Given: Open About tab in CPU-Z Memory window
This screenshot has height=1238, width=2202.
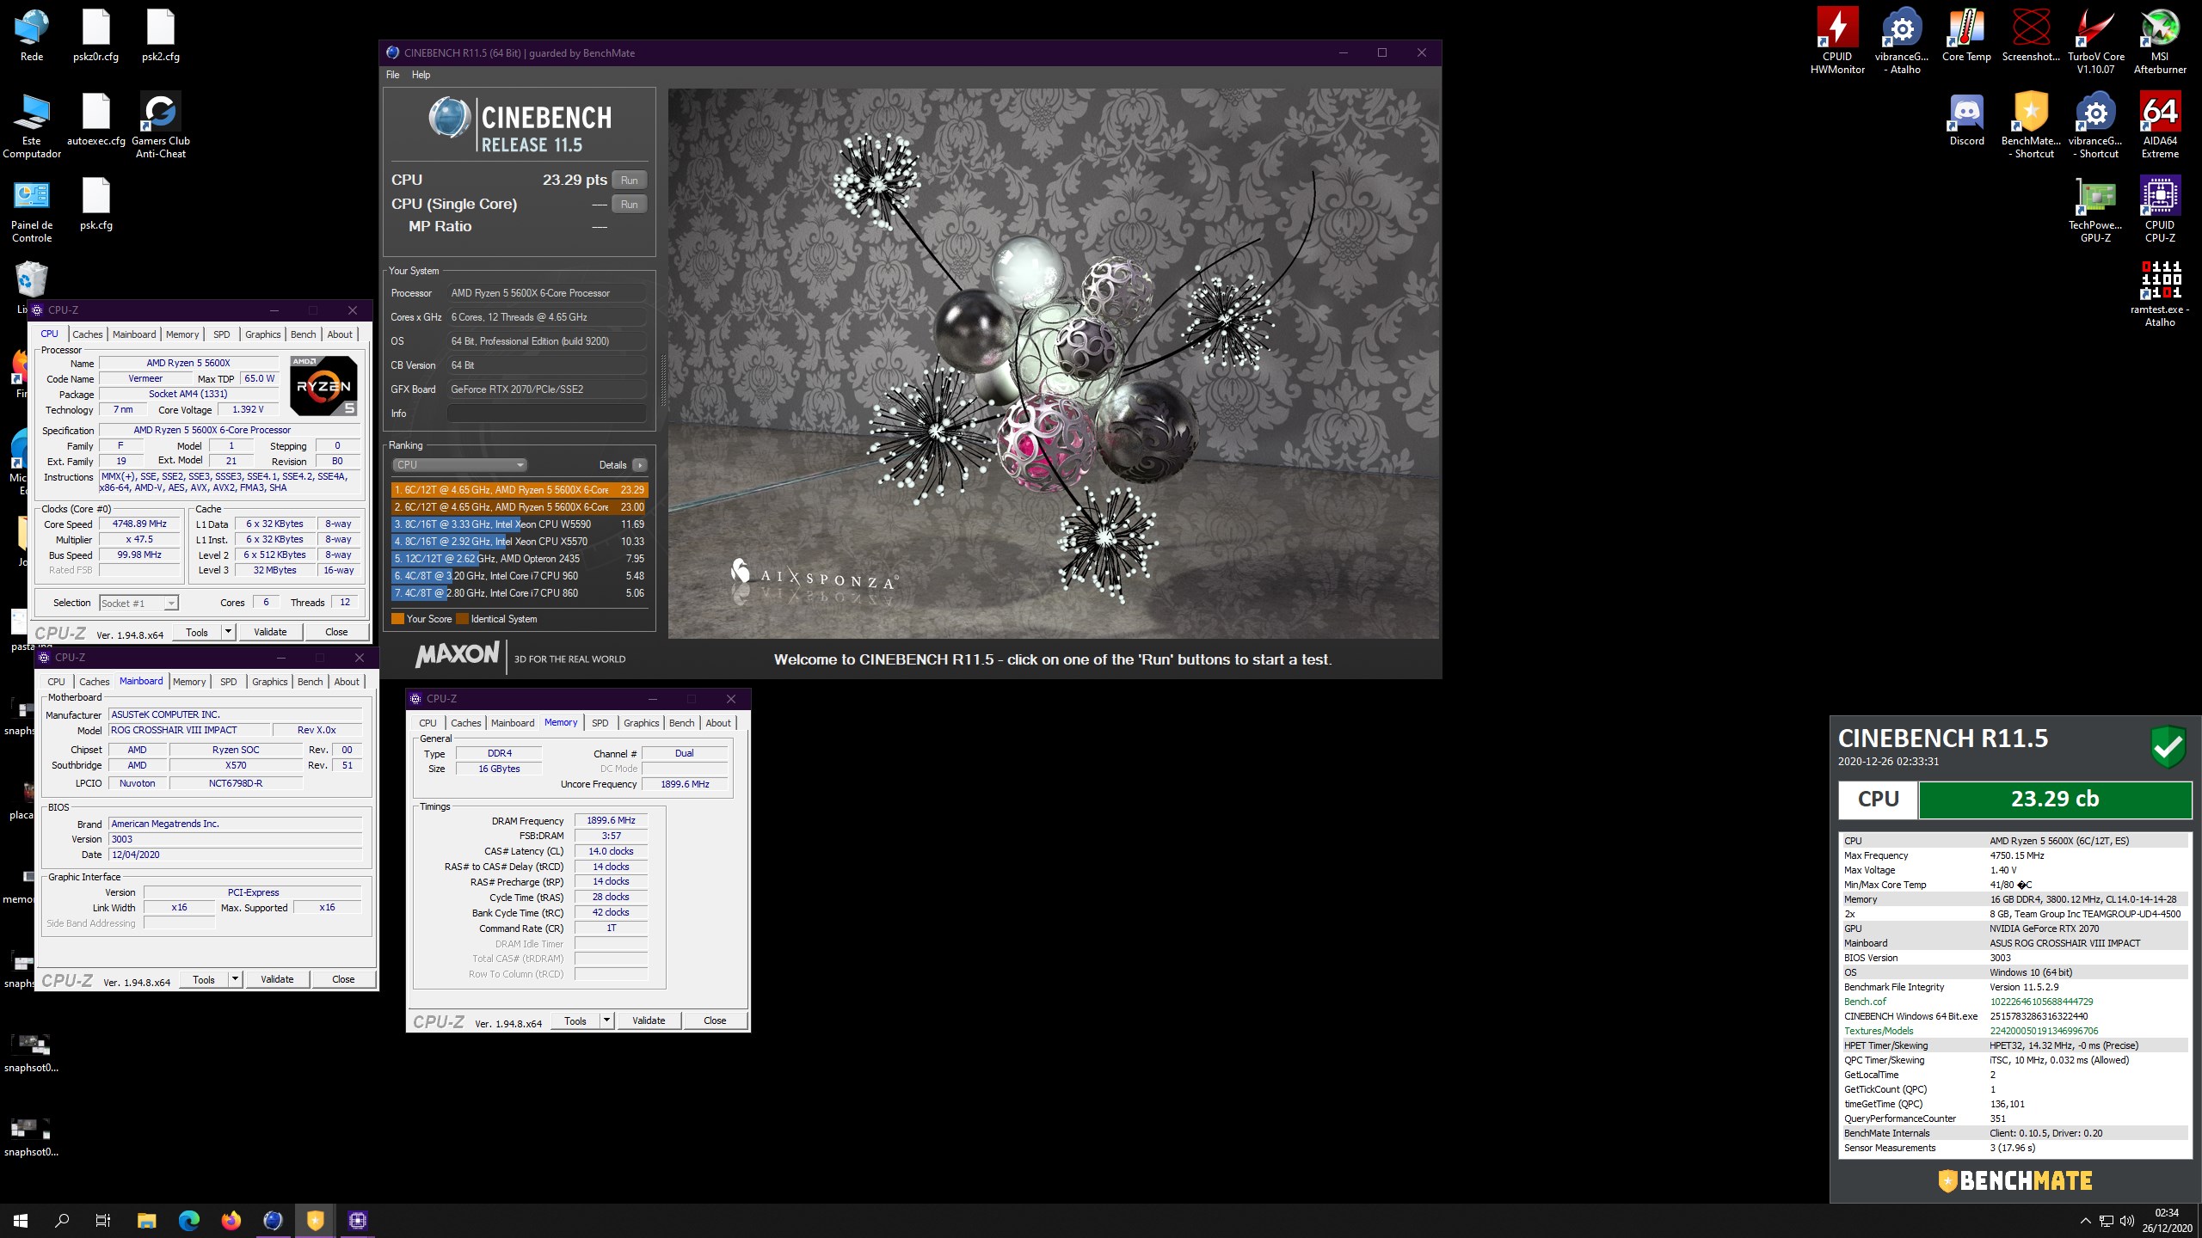Looking at the screenshot, I should tap(718, 723).
